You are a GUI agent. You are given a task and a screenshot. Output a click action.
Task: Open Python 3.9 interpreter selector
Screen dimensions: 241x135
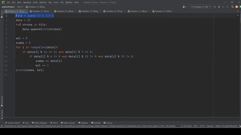[226, 126]
